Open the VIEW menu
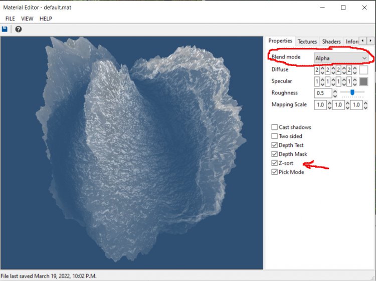376x281 pixels. pos(27,18)
